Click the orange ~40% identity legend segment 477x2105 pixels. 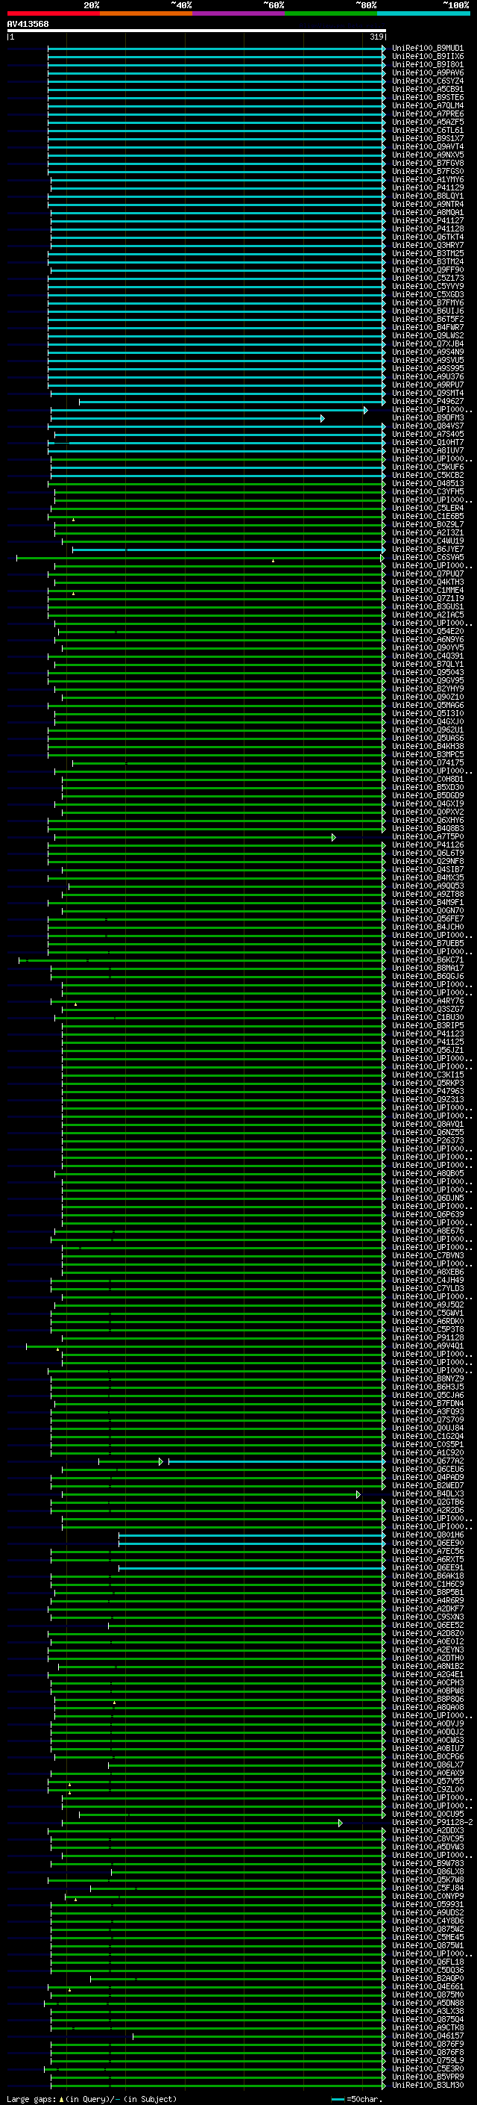146,13
